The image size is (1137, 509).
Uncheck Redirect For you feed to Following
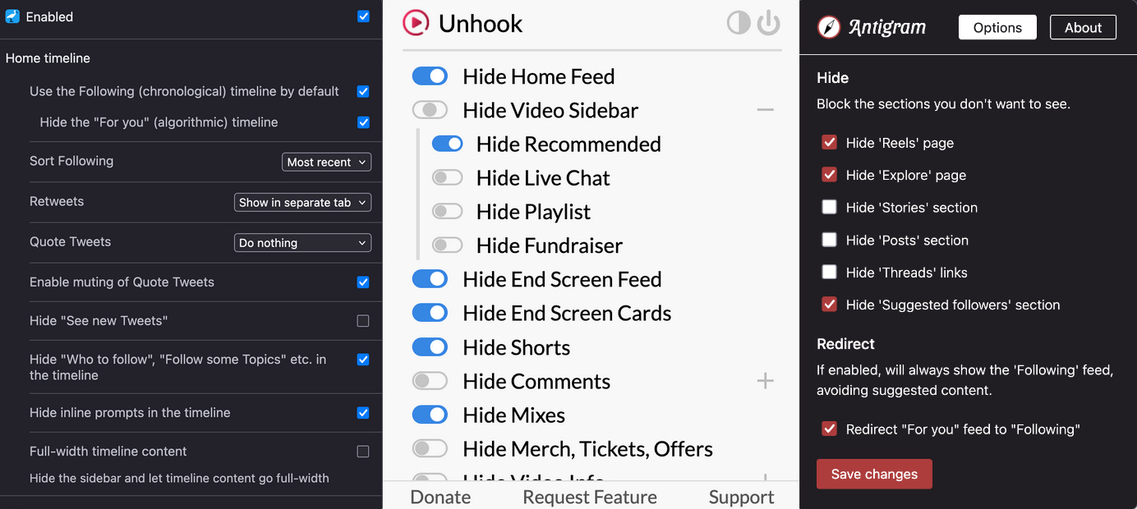pyautogui.click(x=829, y=429)
